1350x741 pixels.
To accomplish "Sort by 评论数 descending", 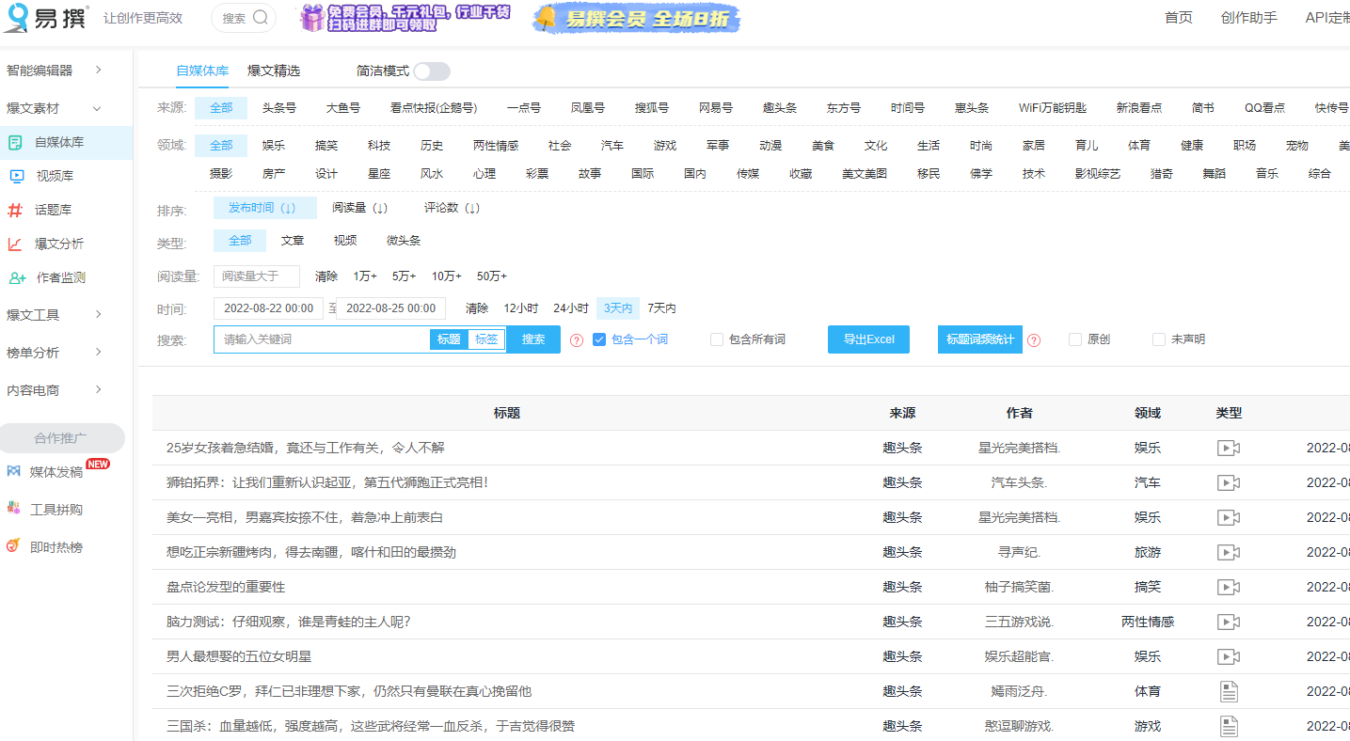I will tap(453, 208).
